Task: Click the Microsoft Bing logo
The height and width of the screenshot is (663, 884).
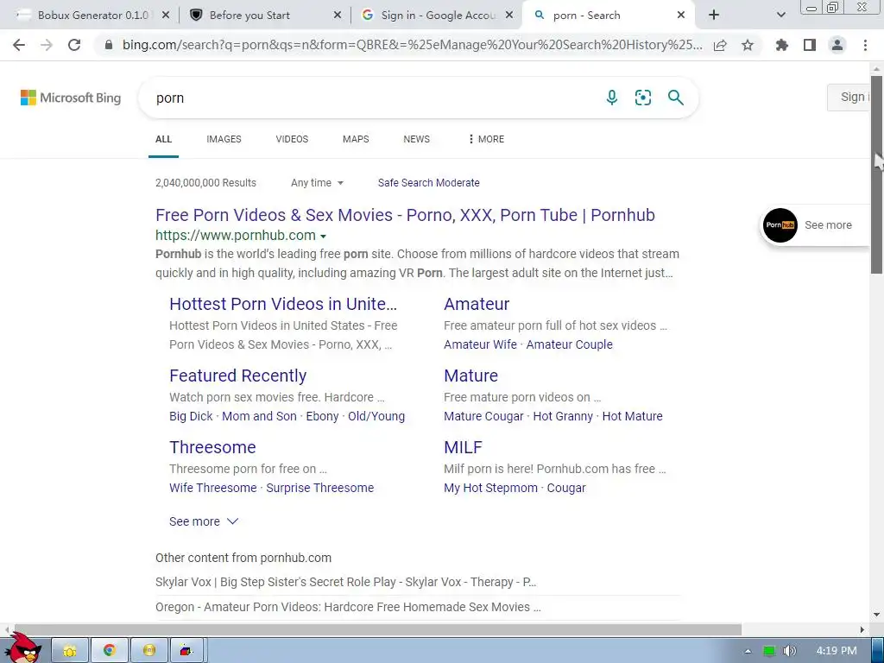Action: pyautogui.click(x=71, y=98)
